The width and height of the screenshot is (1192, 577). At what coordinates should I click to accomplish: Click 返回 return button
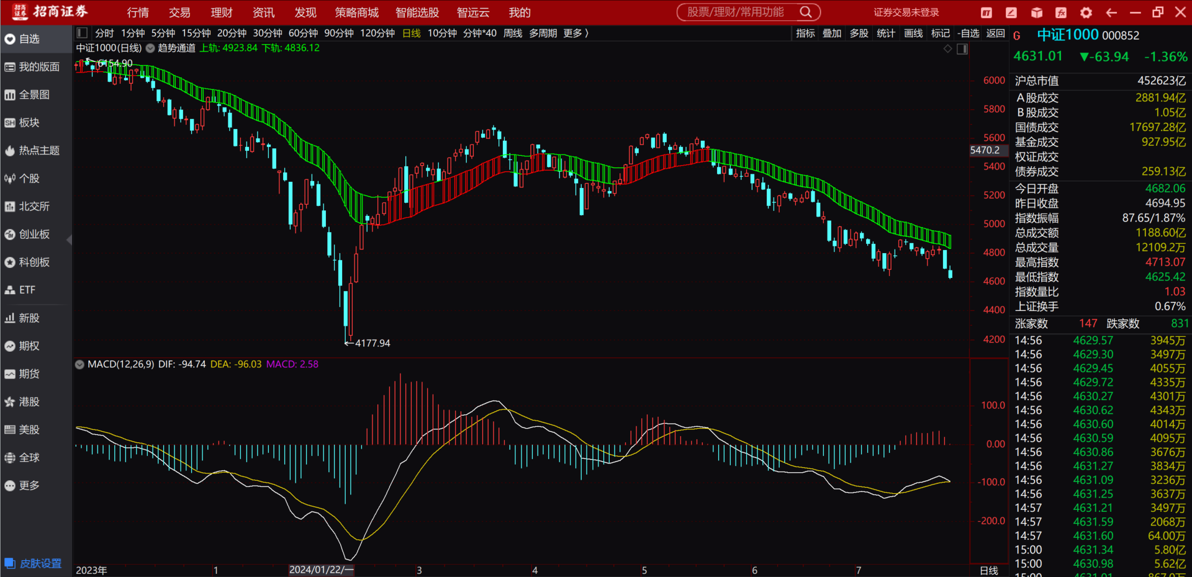[995, 33]
